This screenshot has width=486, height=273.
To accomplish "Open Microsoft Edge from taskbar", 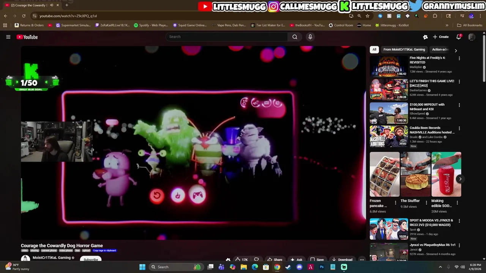I will (x=255, y=267).
